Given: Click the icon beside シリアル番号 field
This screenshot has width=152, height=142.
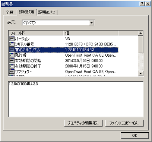Looking at the screenshot, I should (x=12, y=44).
